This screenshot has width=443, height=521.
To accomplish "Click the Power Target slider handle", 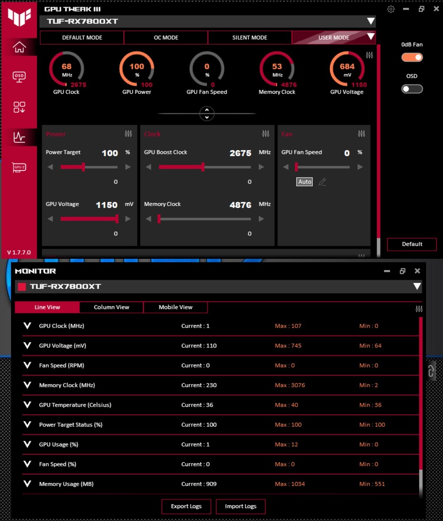I will tap(83, 167).
